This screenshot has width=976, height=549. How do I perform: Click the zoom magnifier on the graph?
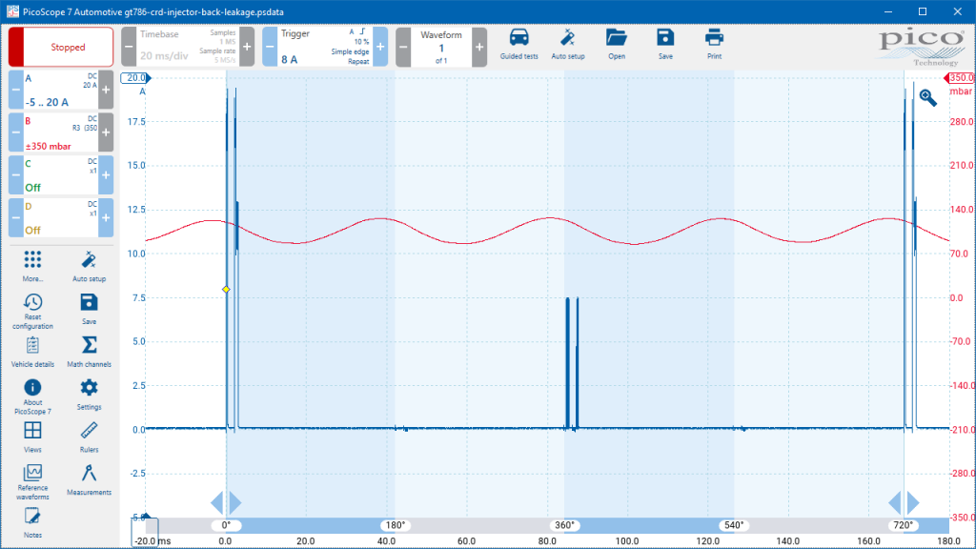pyautogui.click(x=927, y=98)
